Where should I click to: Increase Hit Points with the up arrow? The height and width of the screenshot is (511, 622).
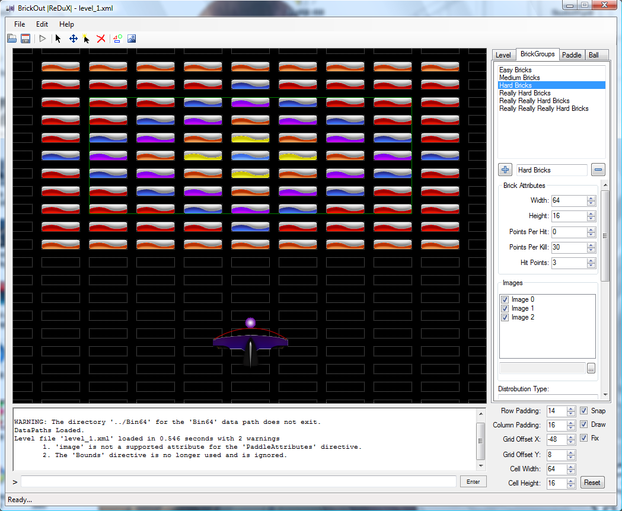(591, 260)
